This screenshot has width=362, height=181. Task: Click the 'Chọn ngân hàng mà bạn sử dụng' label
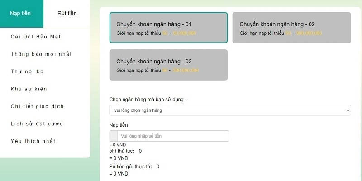148,99
